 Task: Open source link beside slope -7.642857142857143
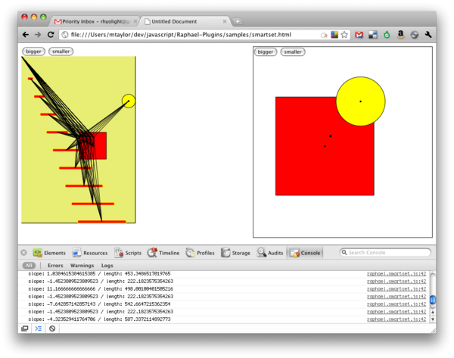coord(396,304)
